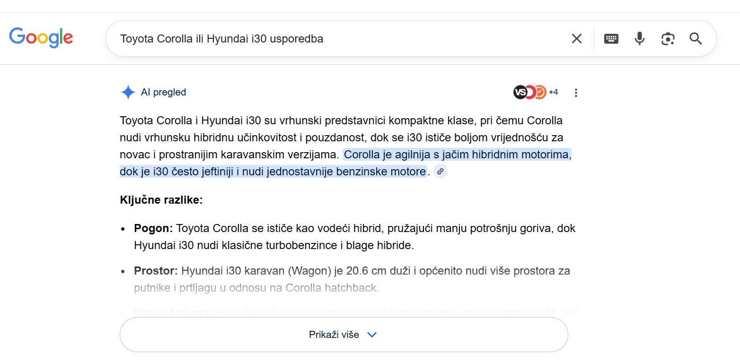The image size is (740, 362).
Task: Open the three-dot menu on AI pregled
Action: 576,92
